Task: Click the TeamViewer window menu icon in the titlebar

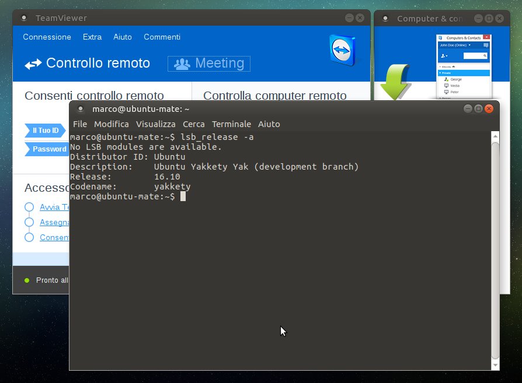Action: coord(24,18)
